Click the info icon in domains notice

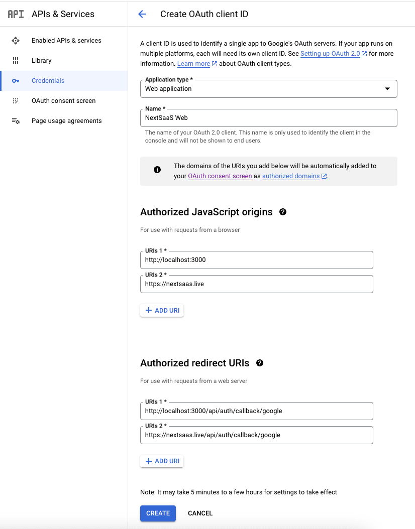pyautogui.click(x=157, y=170)
